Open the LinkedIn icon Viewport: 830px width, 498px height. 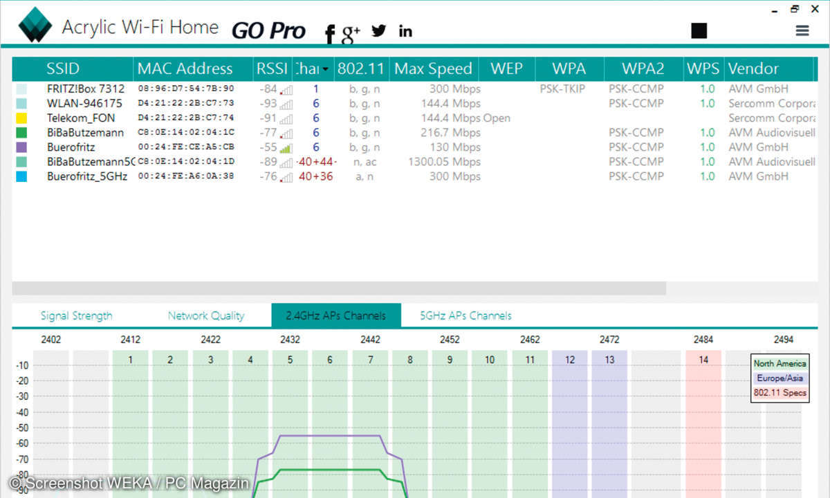pyautogui.click(x=405, y=30)
